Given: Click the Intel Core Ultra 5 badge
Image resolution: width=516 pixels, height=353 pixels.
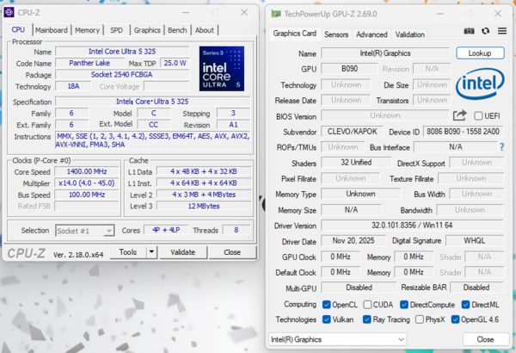Looking at the screenshot, I should [x=222, y=69].
